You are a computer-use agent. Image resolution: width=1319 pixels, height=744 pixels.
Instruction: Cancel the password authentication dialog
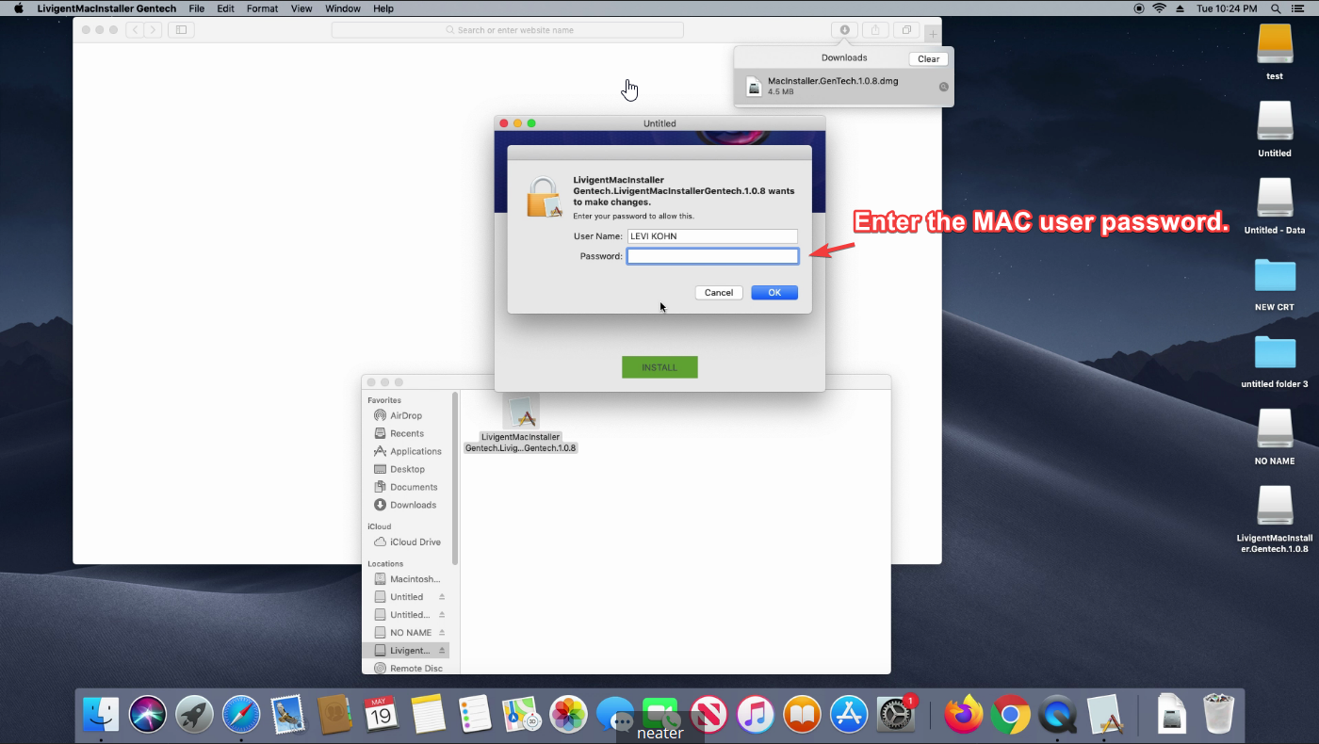pyautogui.click(x=719, y=293)
